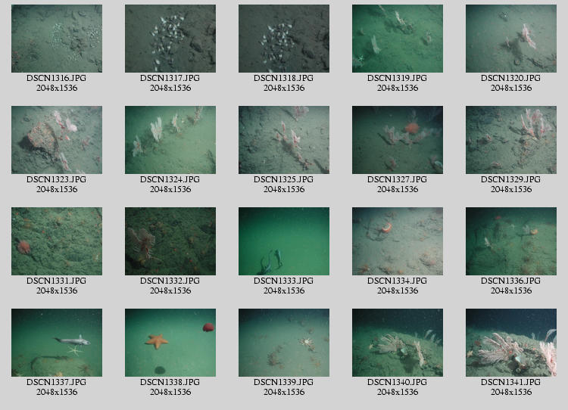Image resolution: width=568 pixels, height=410 pixels.
Task: Click the DSCN1332.JPG thumbnail
Action: point(170,241)
